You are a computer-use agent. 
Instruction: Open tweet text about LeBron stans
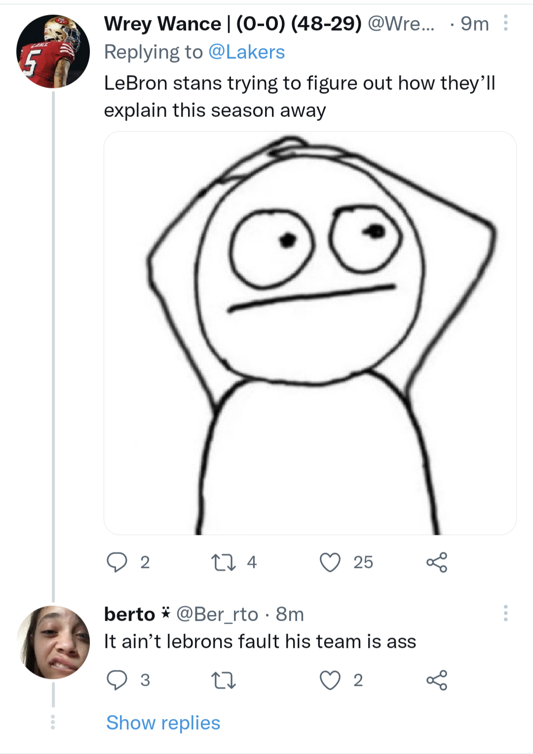[299, 97]
